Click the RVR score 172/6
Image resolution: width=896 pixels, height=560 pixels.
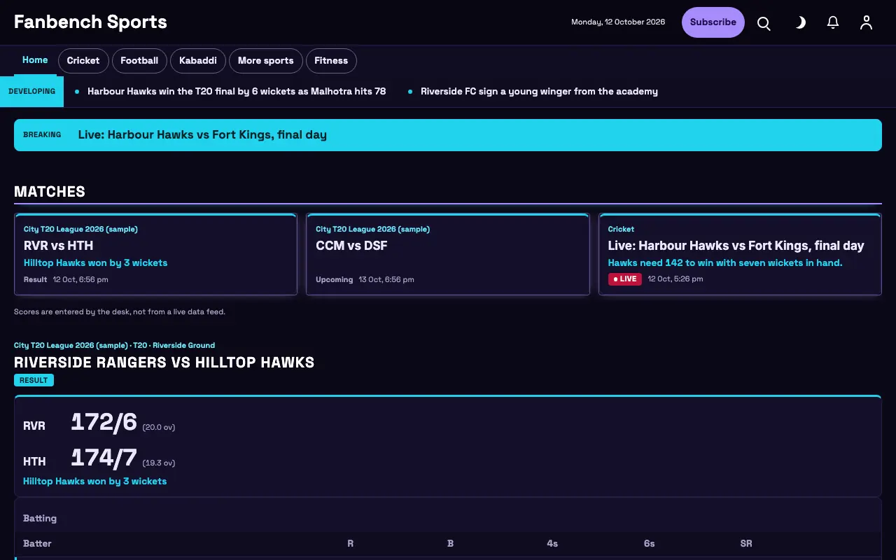click(x=104, y=422)
